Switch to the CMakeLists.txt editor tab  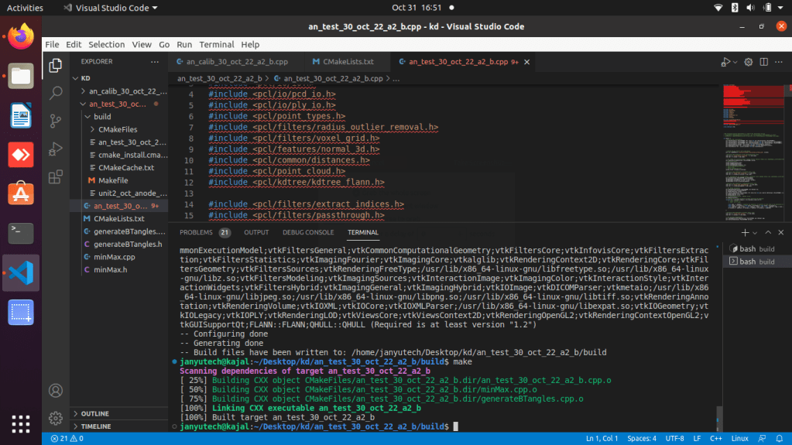click(x=342, y=62)
